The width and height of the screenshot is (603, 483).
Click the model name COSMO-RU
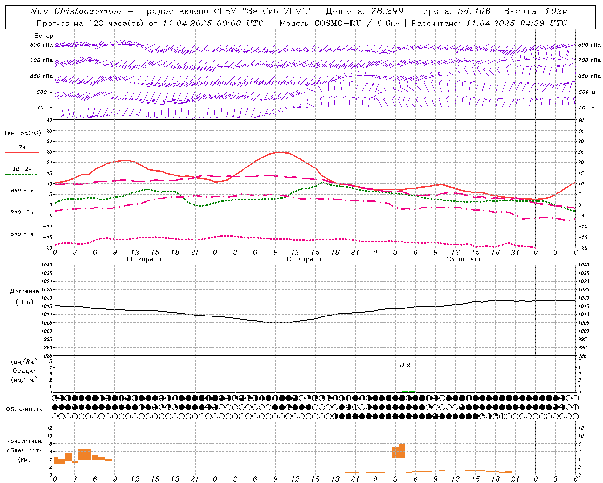338,23
